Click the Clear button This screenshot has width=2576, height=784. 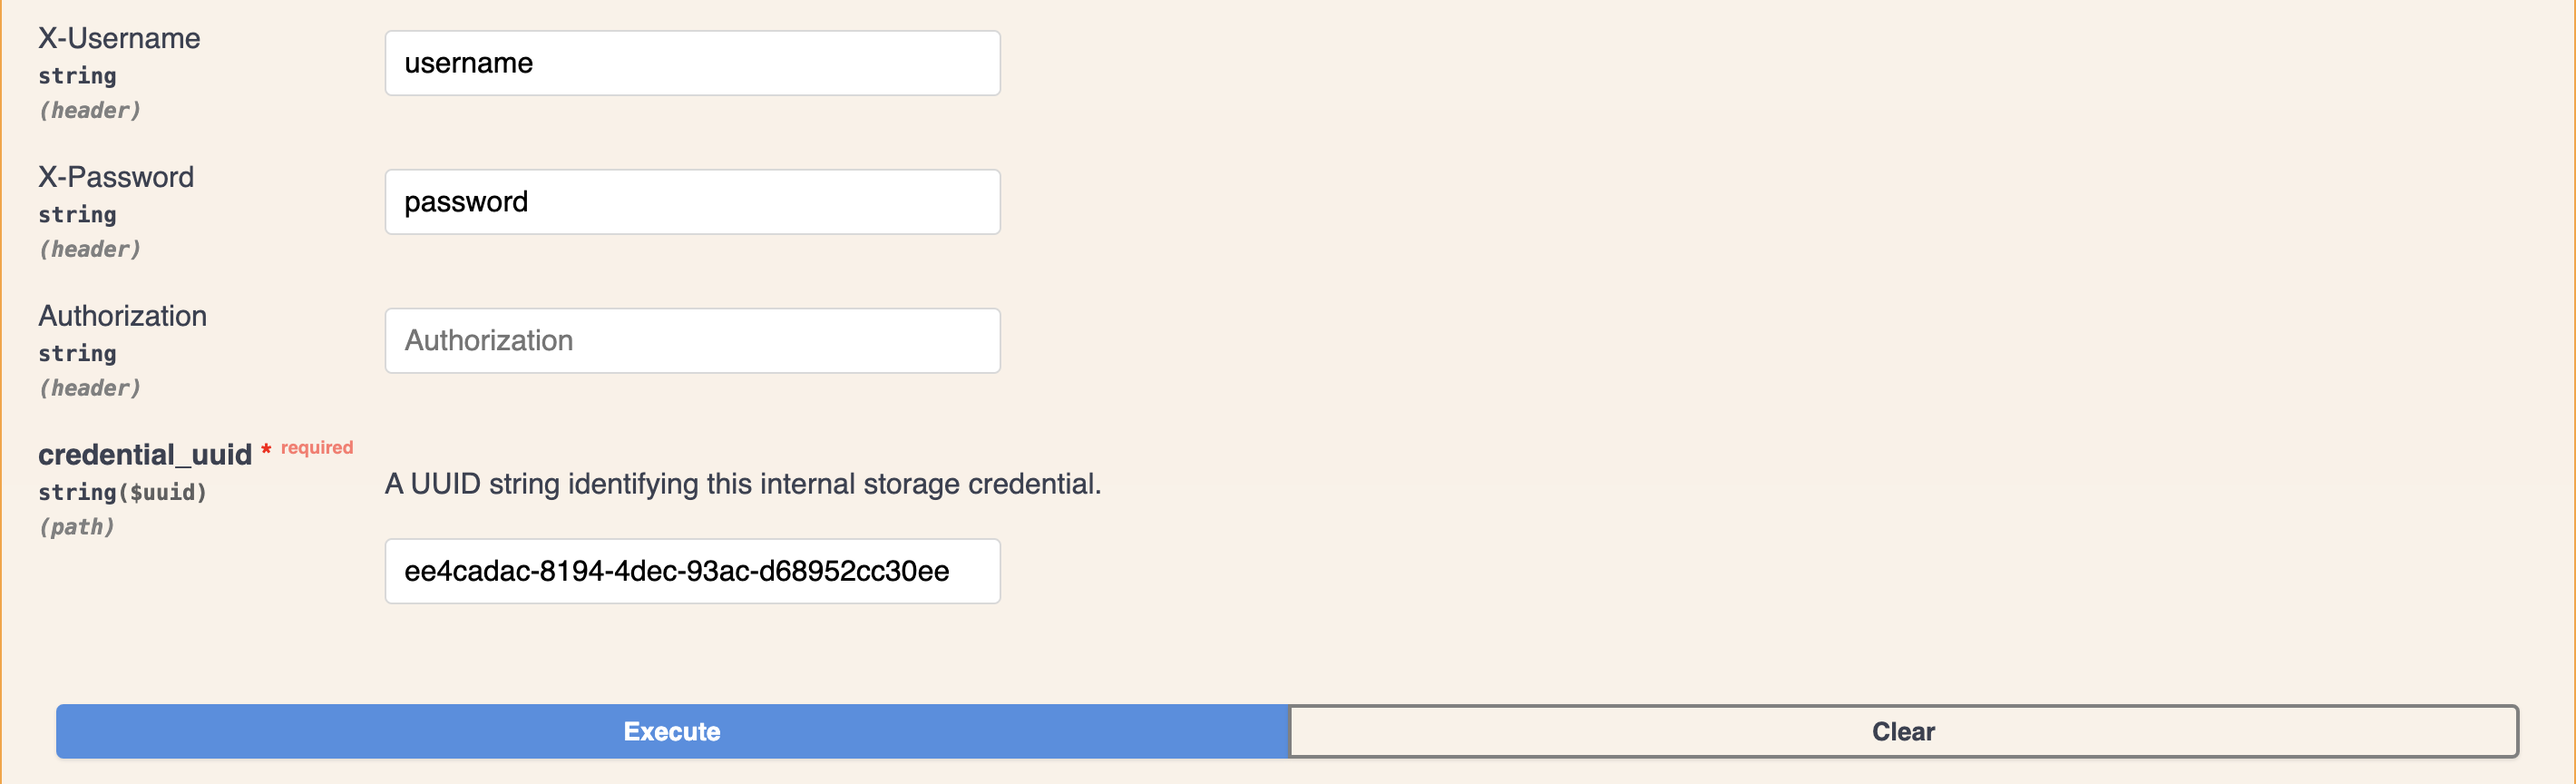tap(1902, 731)
